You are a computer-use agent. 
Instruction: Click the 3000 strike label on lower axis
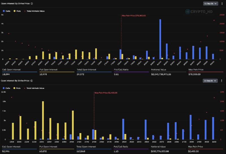(207, 142)
